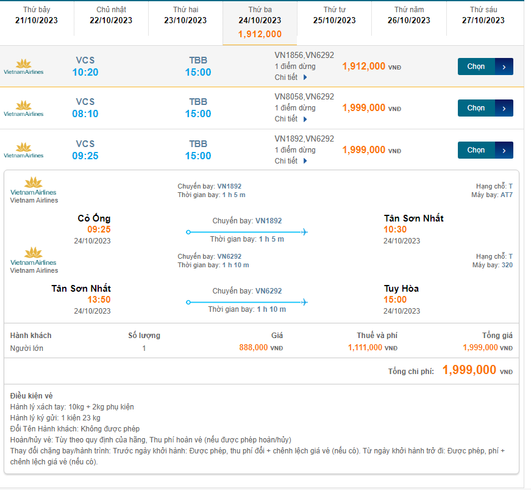Image resolution: width=531 pixels, height=490 pixels.
Task: Click arrow on Chọn button for 08:10 flight
Action: (x=504, y=108)
